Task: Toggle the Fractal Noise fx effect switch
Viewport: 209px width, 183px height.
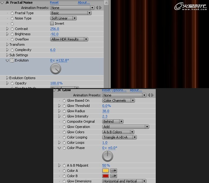Action: [x=7, y=2]
